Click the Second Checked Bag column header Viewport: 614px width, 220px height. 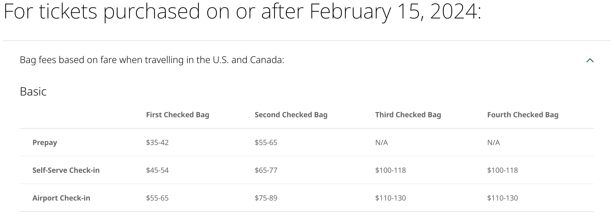(x=291, y=115)
